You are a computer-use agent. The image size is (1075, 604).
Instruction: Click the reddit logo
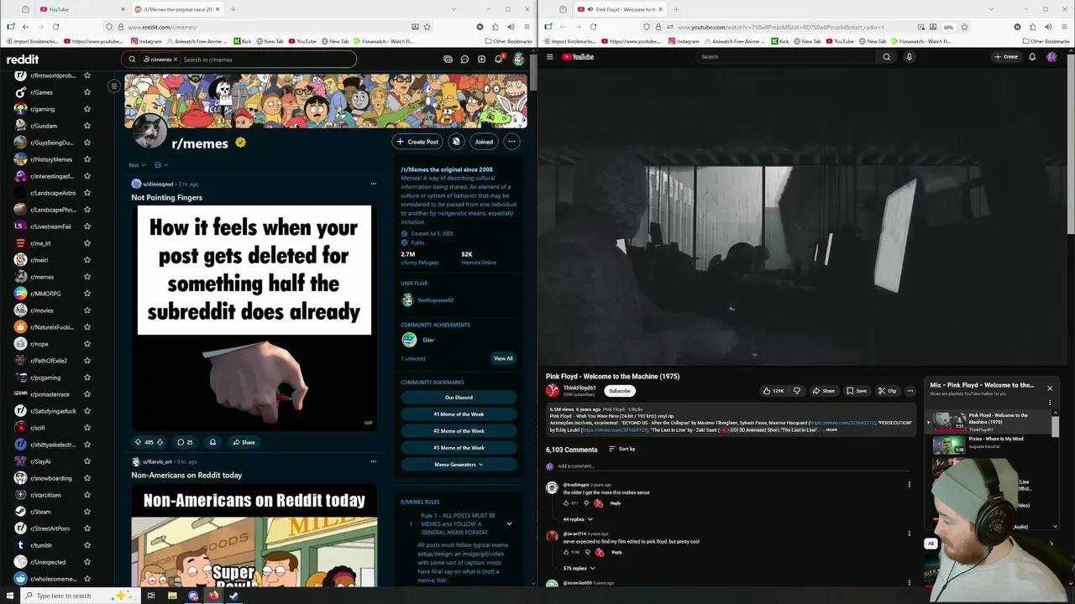[x=23, y=60]
